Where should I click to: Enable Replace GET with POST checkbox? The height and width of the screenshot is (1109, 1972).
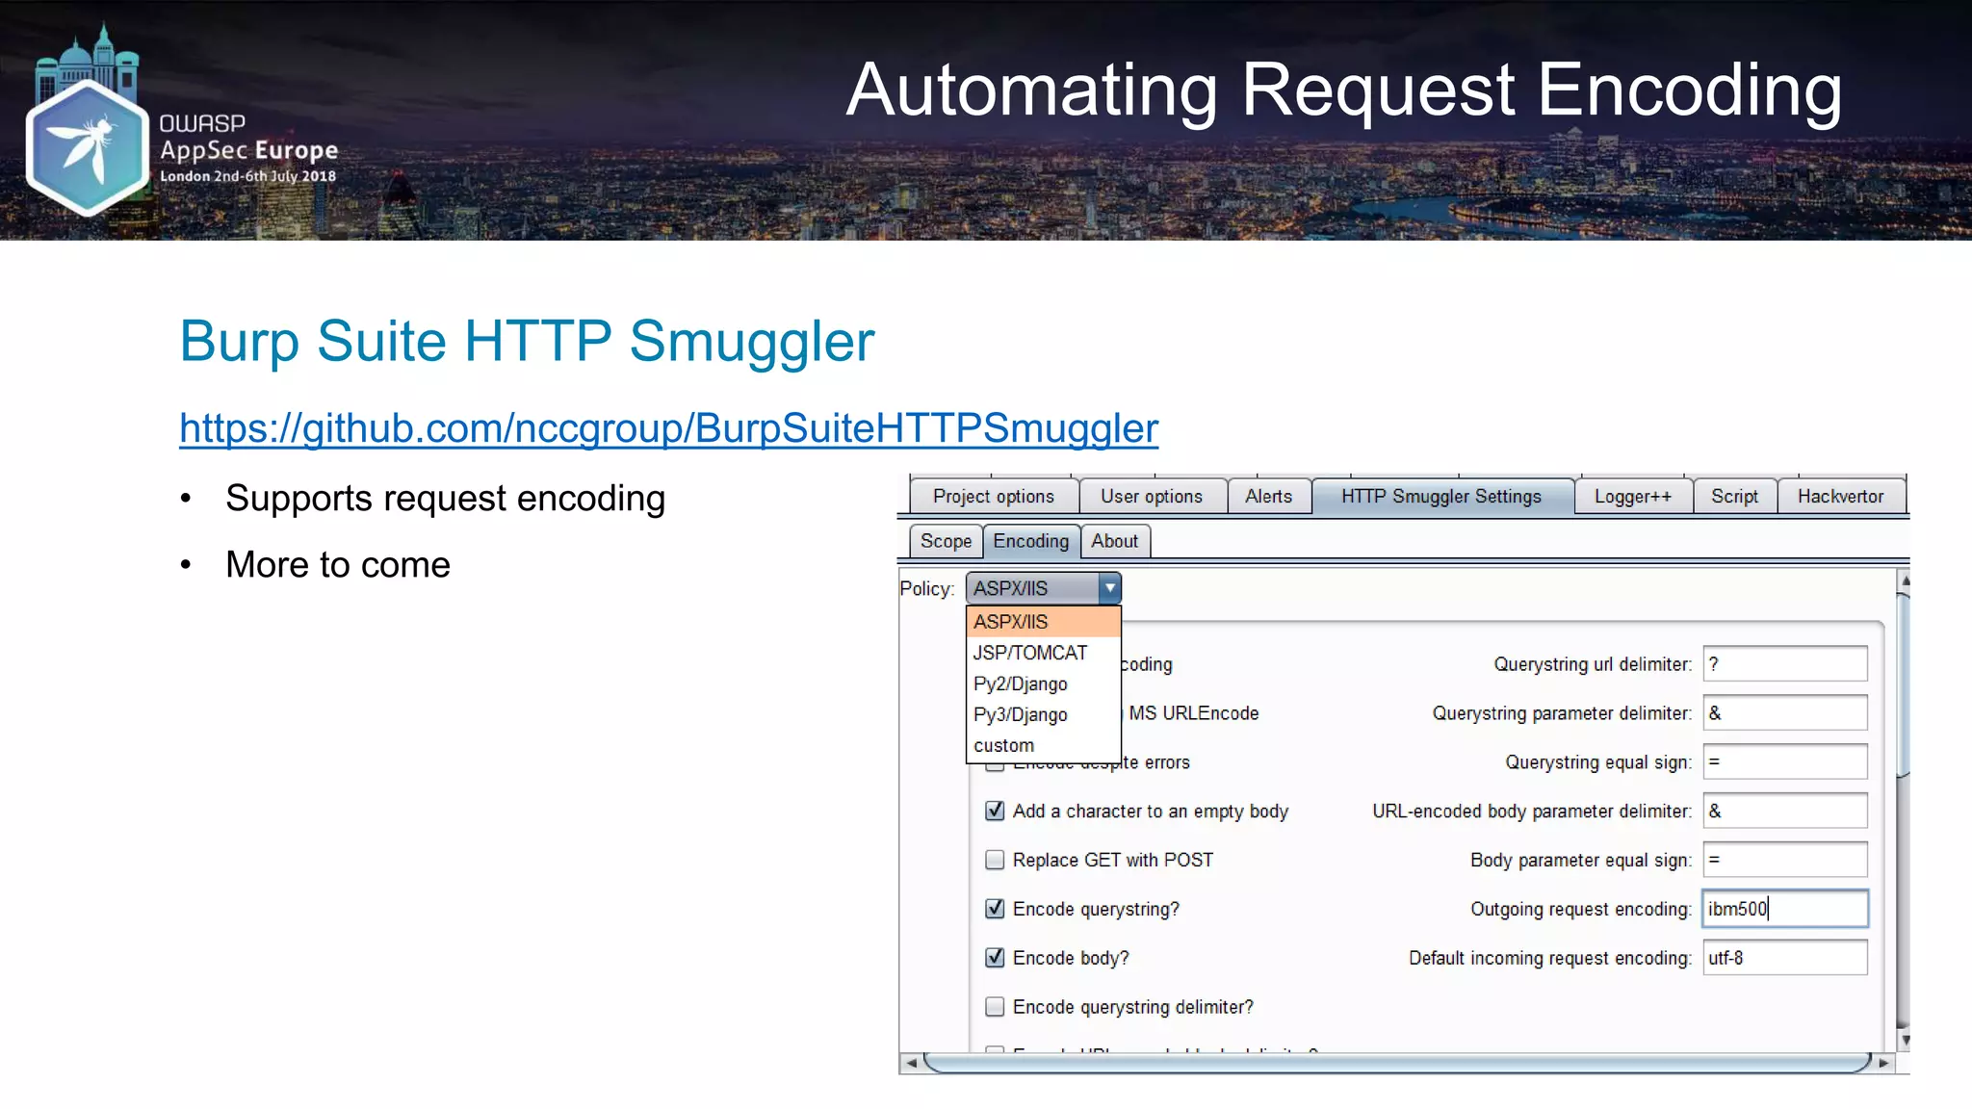(x=995, y=860)
